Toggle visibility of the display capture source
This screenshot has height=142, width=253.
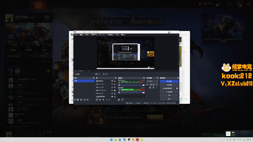click(112, 97)
